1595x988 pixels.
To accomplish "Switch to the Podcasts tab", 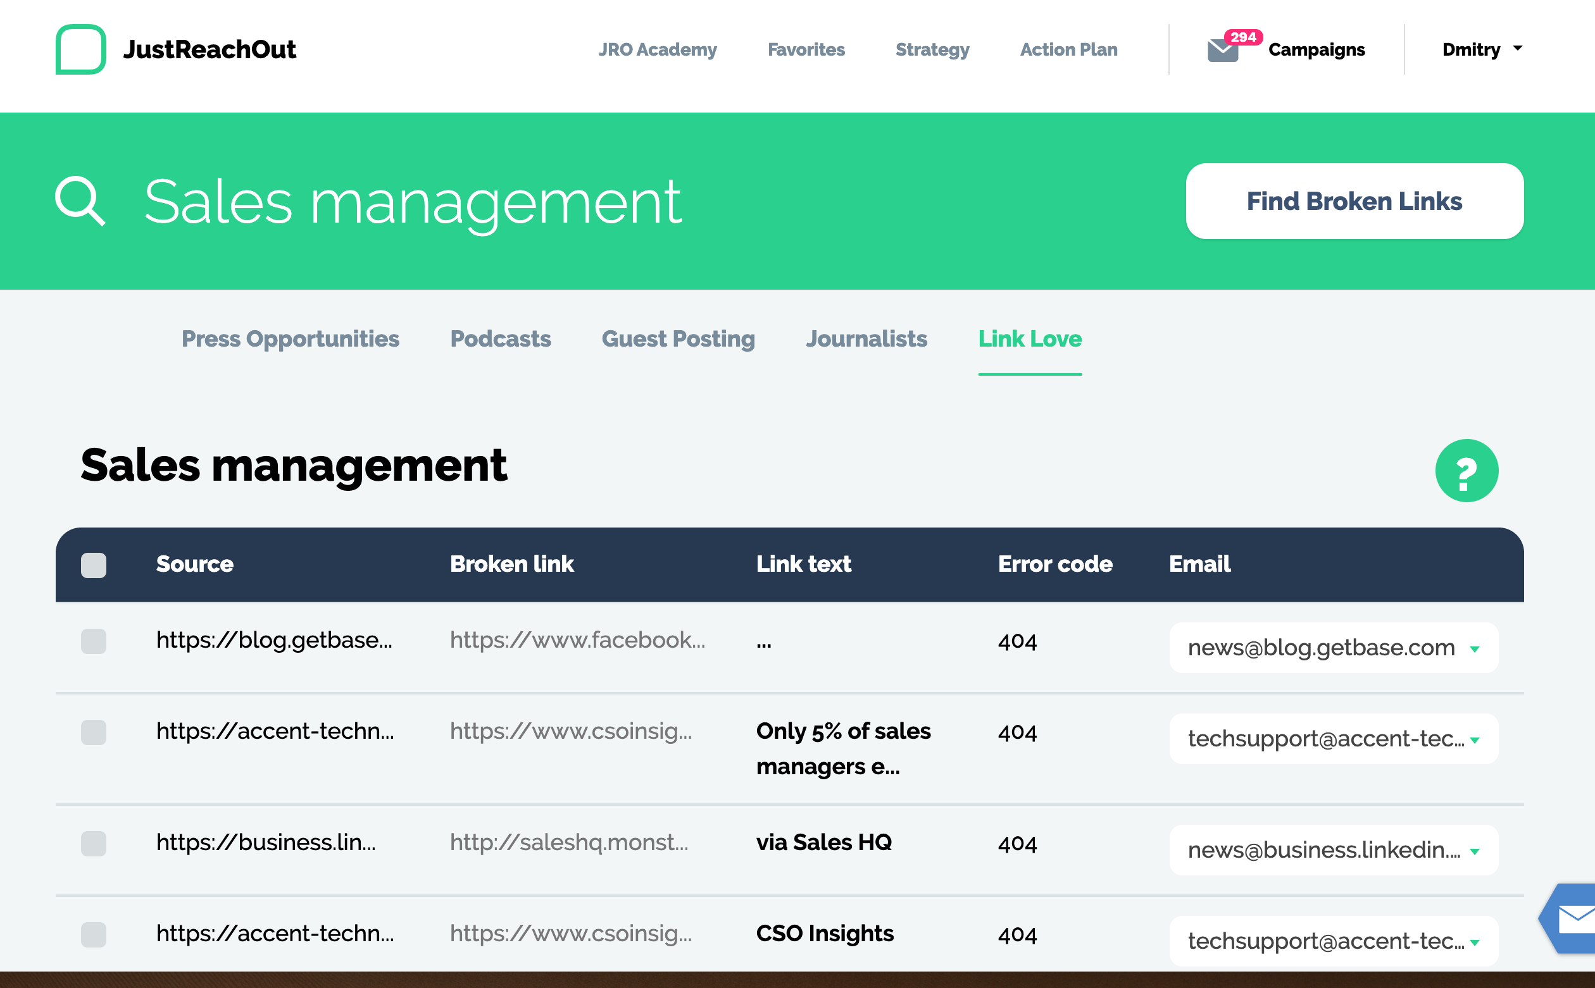I will pos(500,339).
